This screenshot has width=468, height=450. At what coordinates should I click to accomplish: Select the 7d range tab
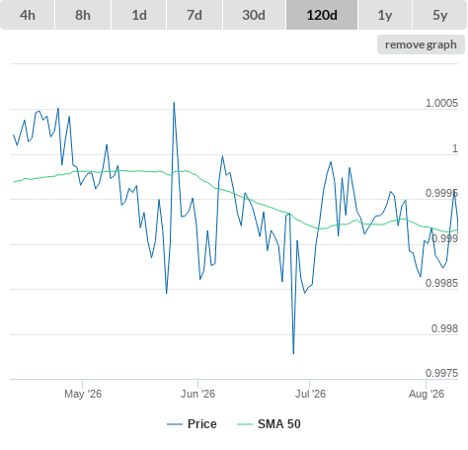coord(195,15)
